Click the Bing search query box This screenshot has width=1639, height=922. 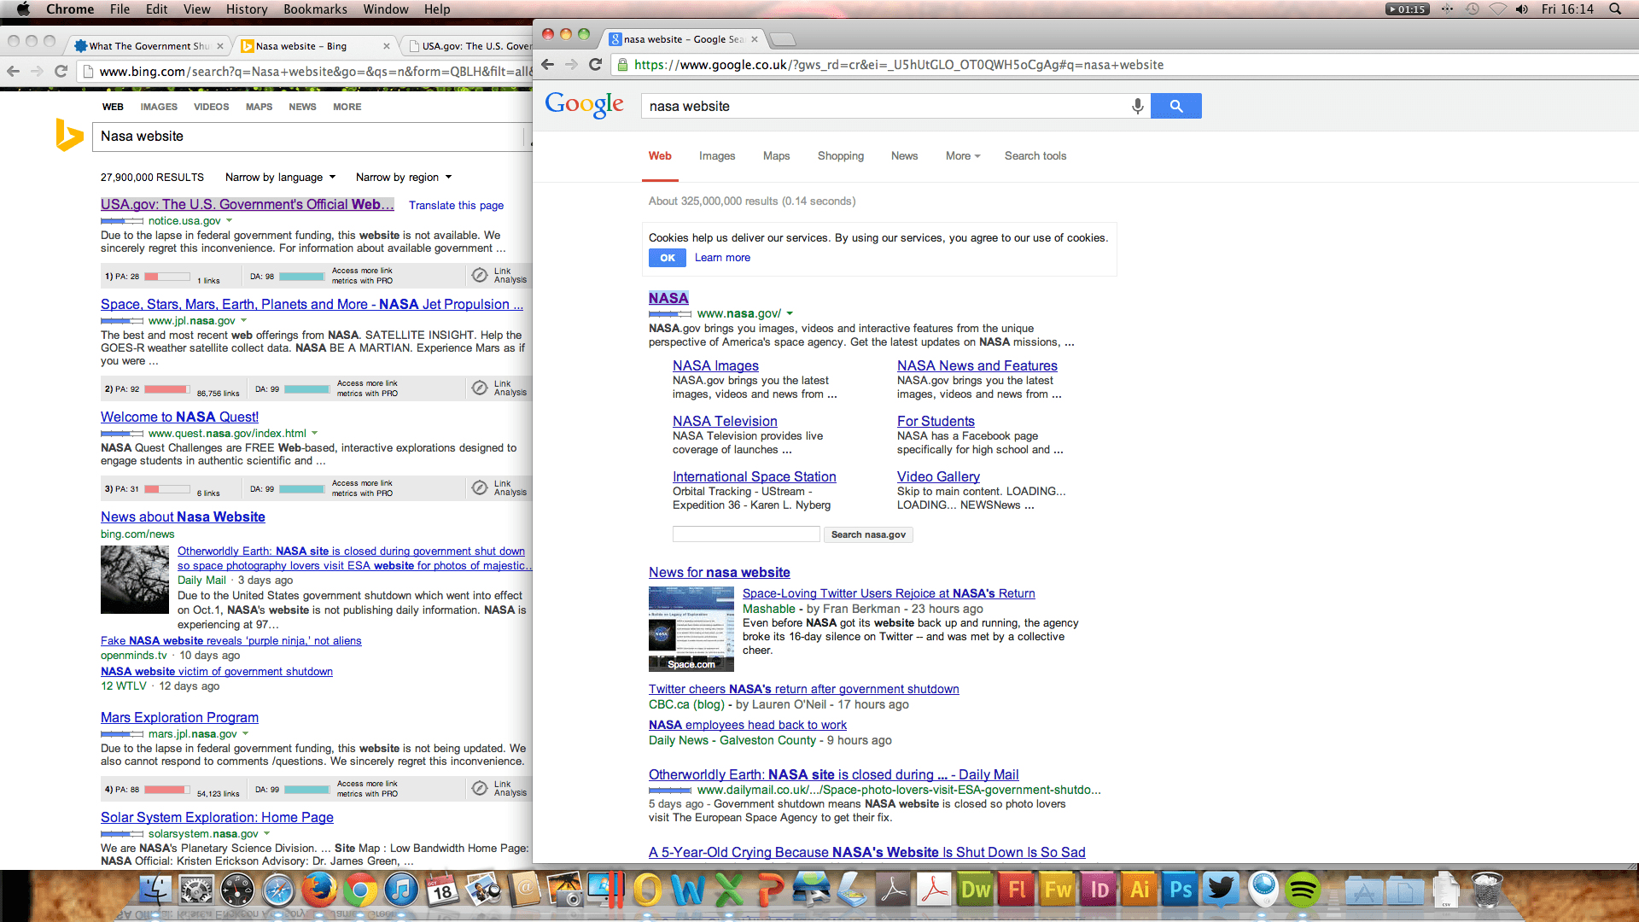click(307, 137)
